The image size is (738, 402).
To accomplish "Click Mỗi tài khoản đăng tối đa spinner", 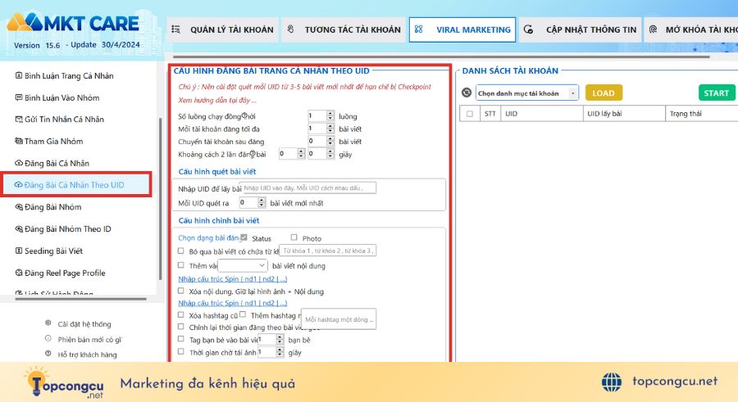I will (x=321, y=129).
